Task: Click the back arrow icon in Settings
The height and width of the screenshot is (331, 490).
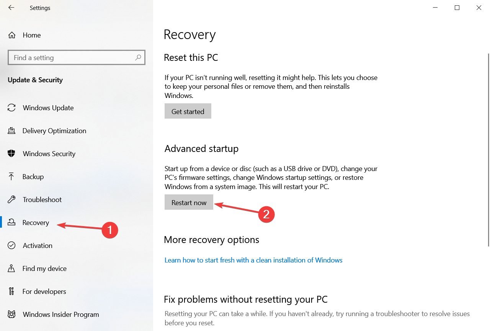Action: pos(11,8)
